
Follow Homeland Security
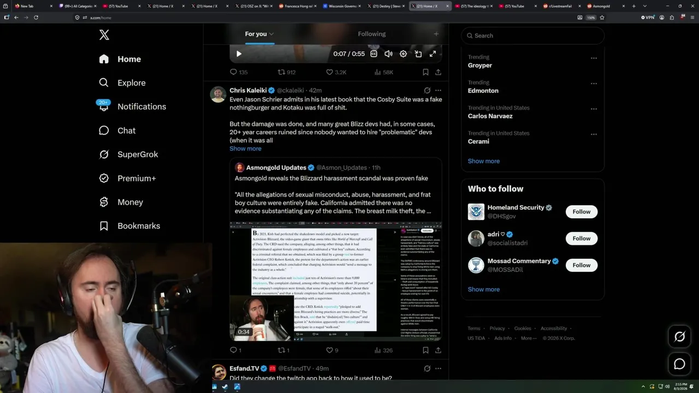(582, 212)
